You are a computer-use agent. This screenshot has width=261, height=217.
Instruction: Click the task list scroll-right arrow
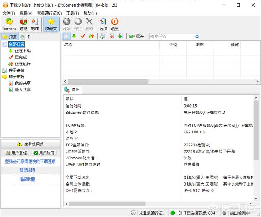pyautogui.click(x=257, y=82)
